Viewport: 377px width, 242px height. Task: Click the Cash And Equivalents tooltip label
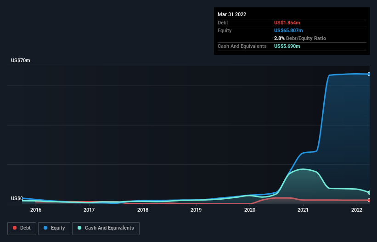tap(242, 46)
